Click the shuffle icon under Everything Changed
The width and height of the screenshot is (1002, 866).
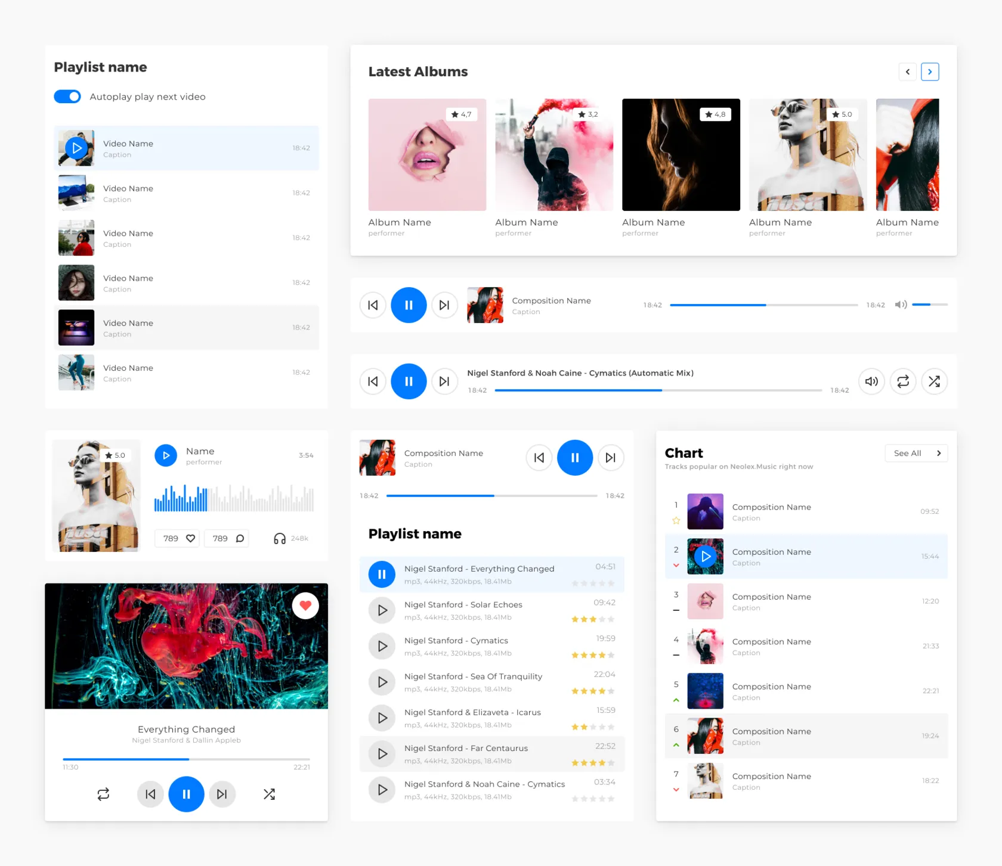pyautogui.click(x=269, y=794)
